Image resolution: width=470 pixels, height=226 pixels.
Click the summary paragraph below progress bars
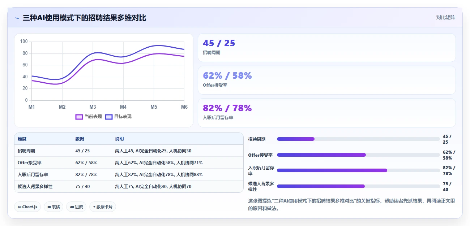(351, 205)
